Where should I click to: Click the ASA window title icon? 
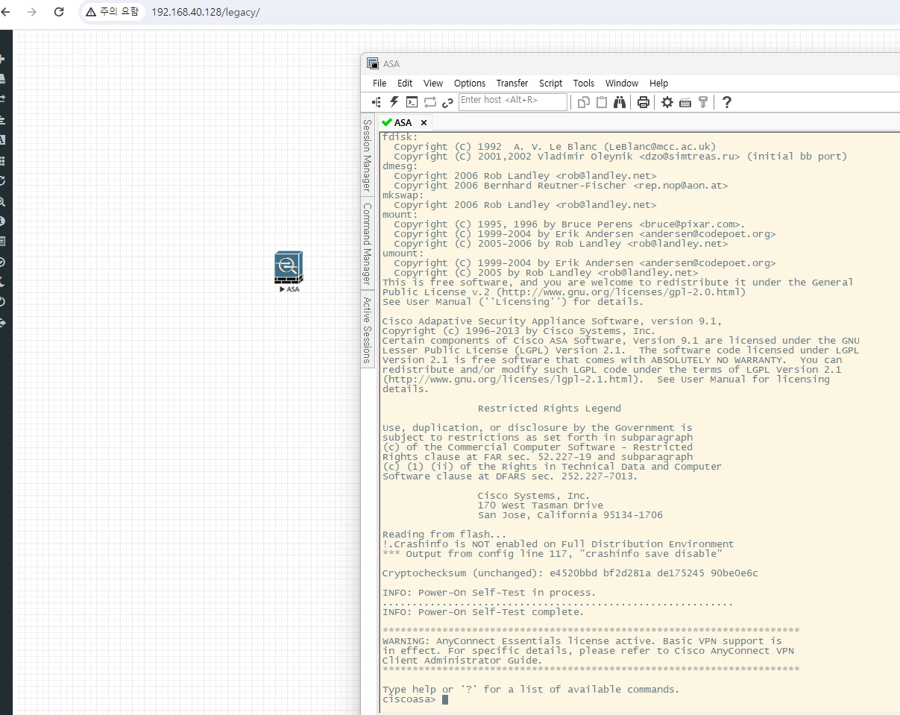(372, 63)
